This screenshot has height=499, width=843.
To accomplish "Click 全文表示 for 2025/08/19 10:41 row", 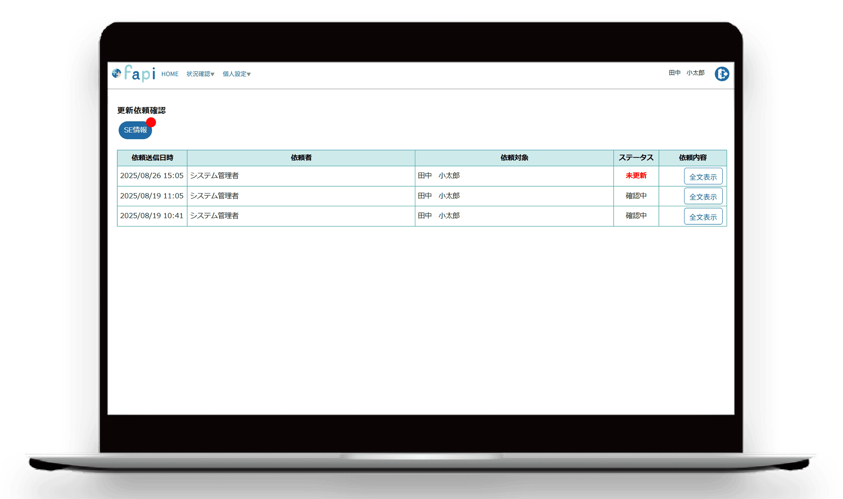I will (702, 217).
